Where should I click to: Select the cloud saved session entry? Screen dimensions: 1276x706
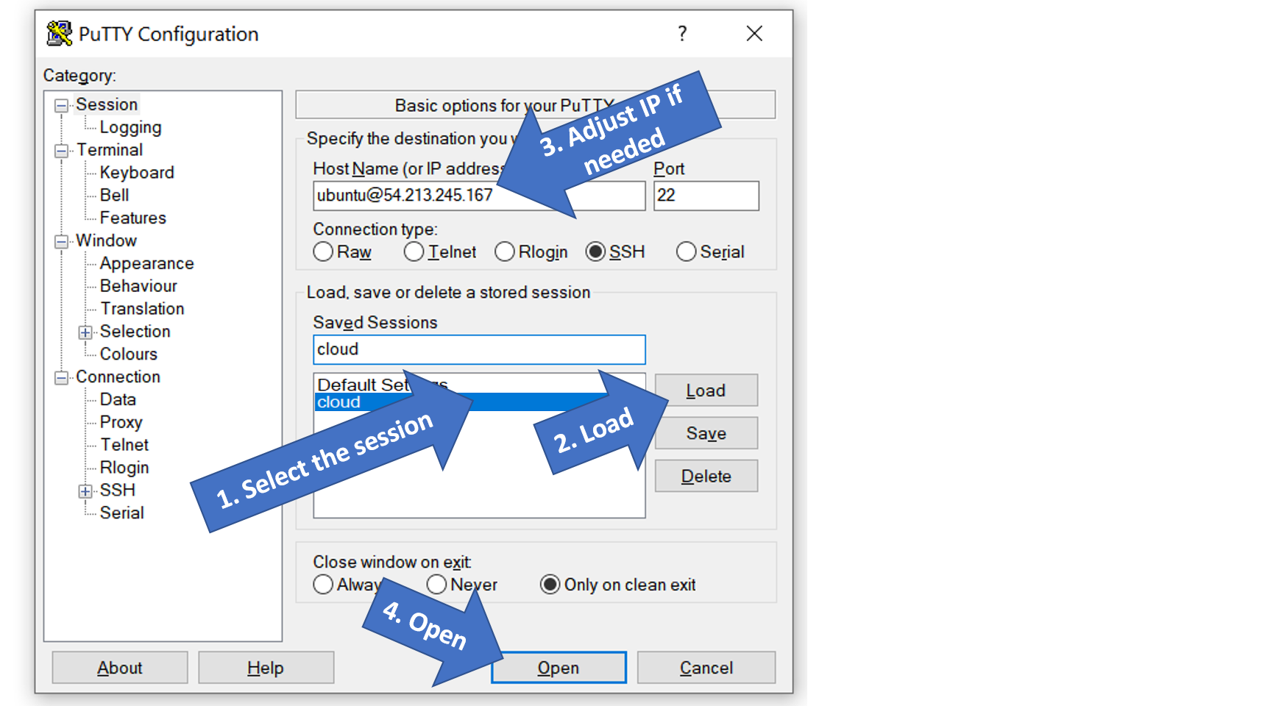(479, 402)
